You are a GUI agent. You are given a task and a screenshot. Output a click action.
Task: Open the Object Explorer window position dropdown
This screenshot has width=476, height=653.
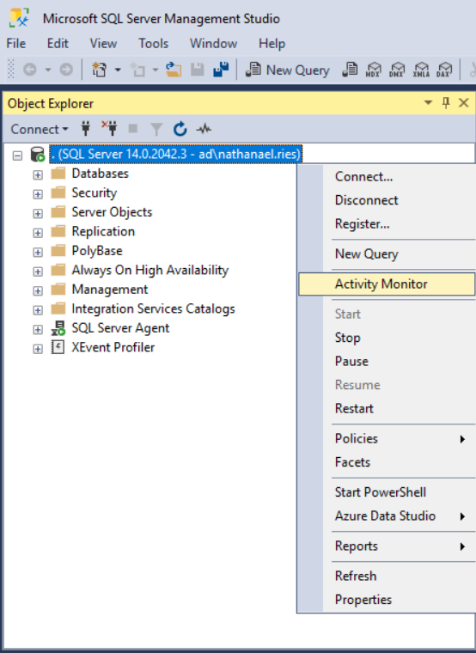click(428, 103)
